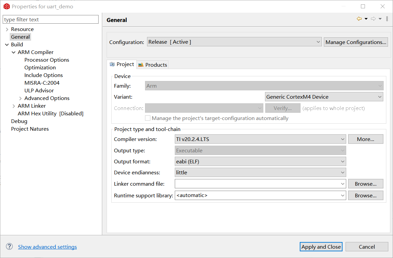Screen dimensions: 393x258
Task: Collapse the ARM Compiler tree branch
Action: click(13, 52)
